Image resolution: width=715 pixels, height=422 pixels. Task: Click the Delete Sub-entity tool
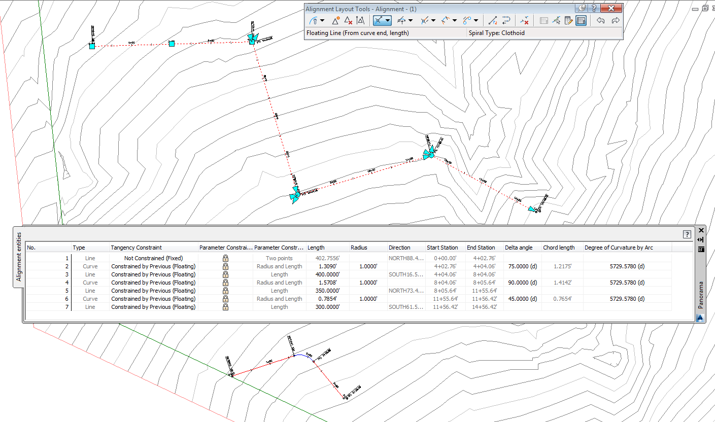pos(525,21)
